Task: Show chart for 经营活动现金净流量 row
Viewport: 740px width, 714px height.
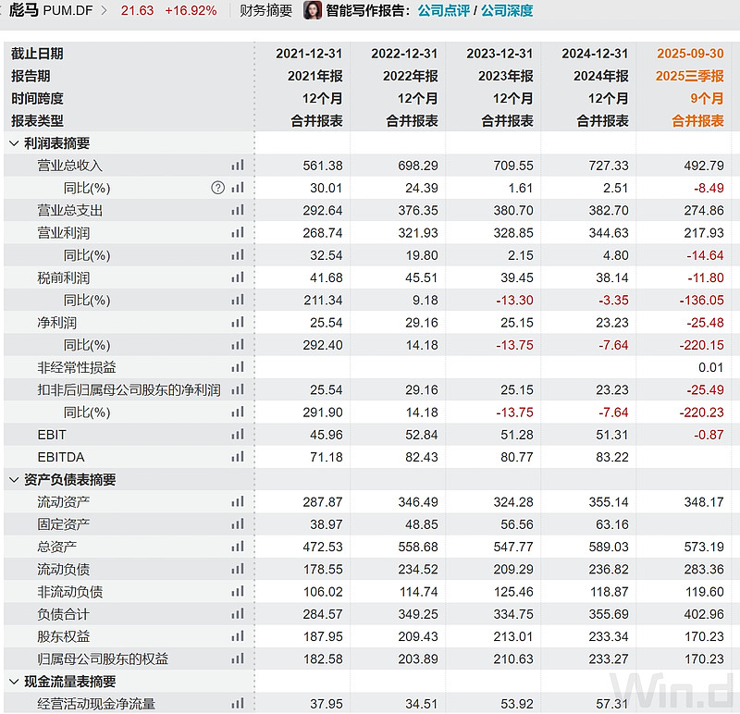Action: 238,704
